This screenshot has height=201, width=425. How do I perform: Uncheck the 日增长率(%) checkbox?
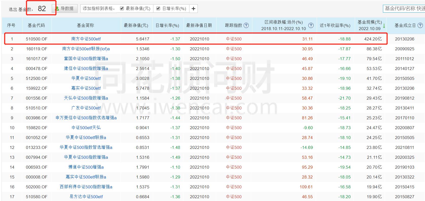[158, 9]
